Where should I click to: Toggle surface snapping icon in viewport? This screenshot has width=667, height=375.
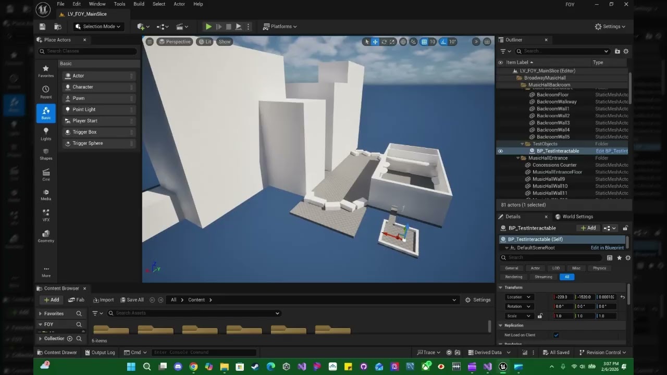pos(413,42)
